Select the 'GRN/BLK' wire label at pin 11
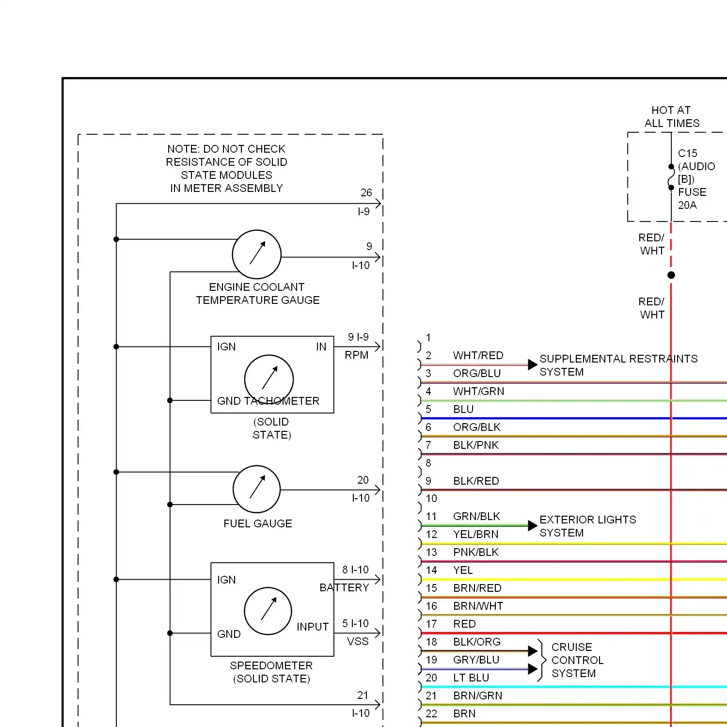 476,516
